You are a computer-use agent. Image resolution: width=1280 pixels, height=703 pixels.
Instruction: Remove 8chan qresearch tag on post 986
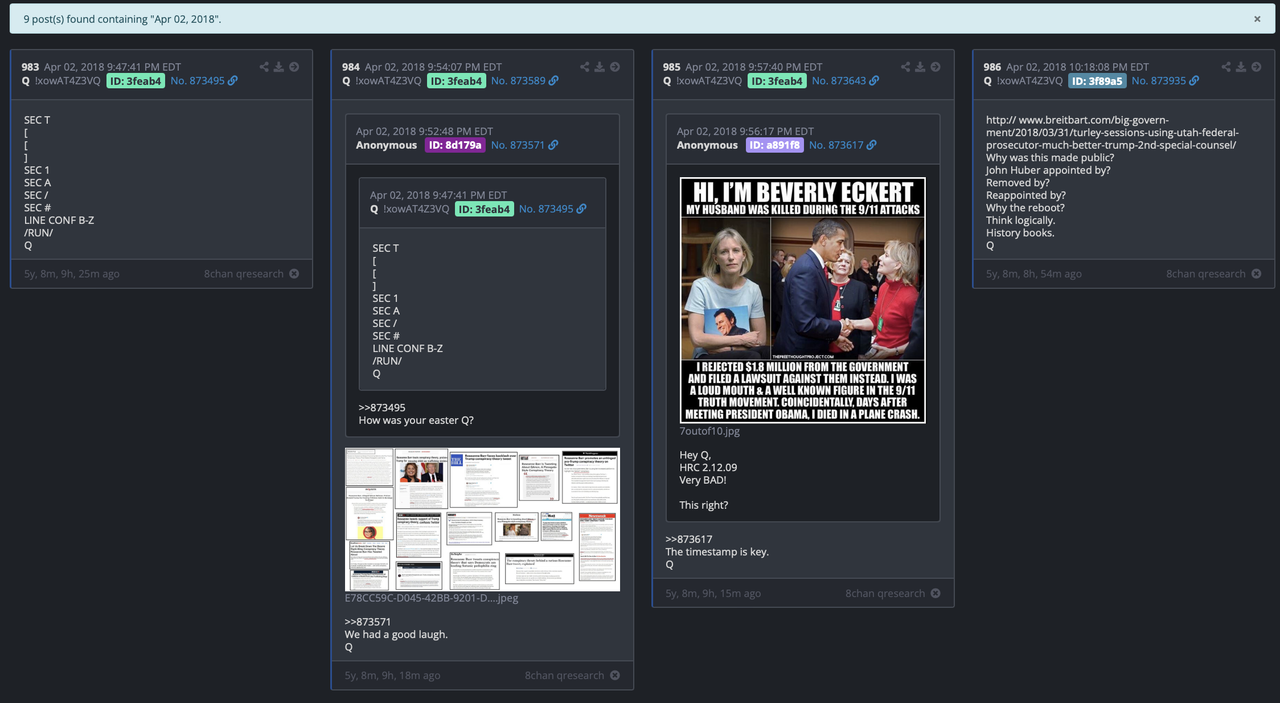pos(1256,274)
